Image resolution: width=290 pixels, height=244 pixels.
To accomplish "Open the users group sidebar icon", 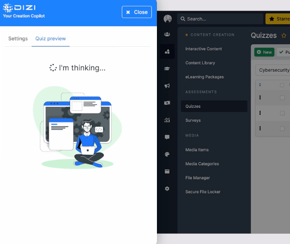I will pos(167,35).
